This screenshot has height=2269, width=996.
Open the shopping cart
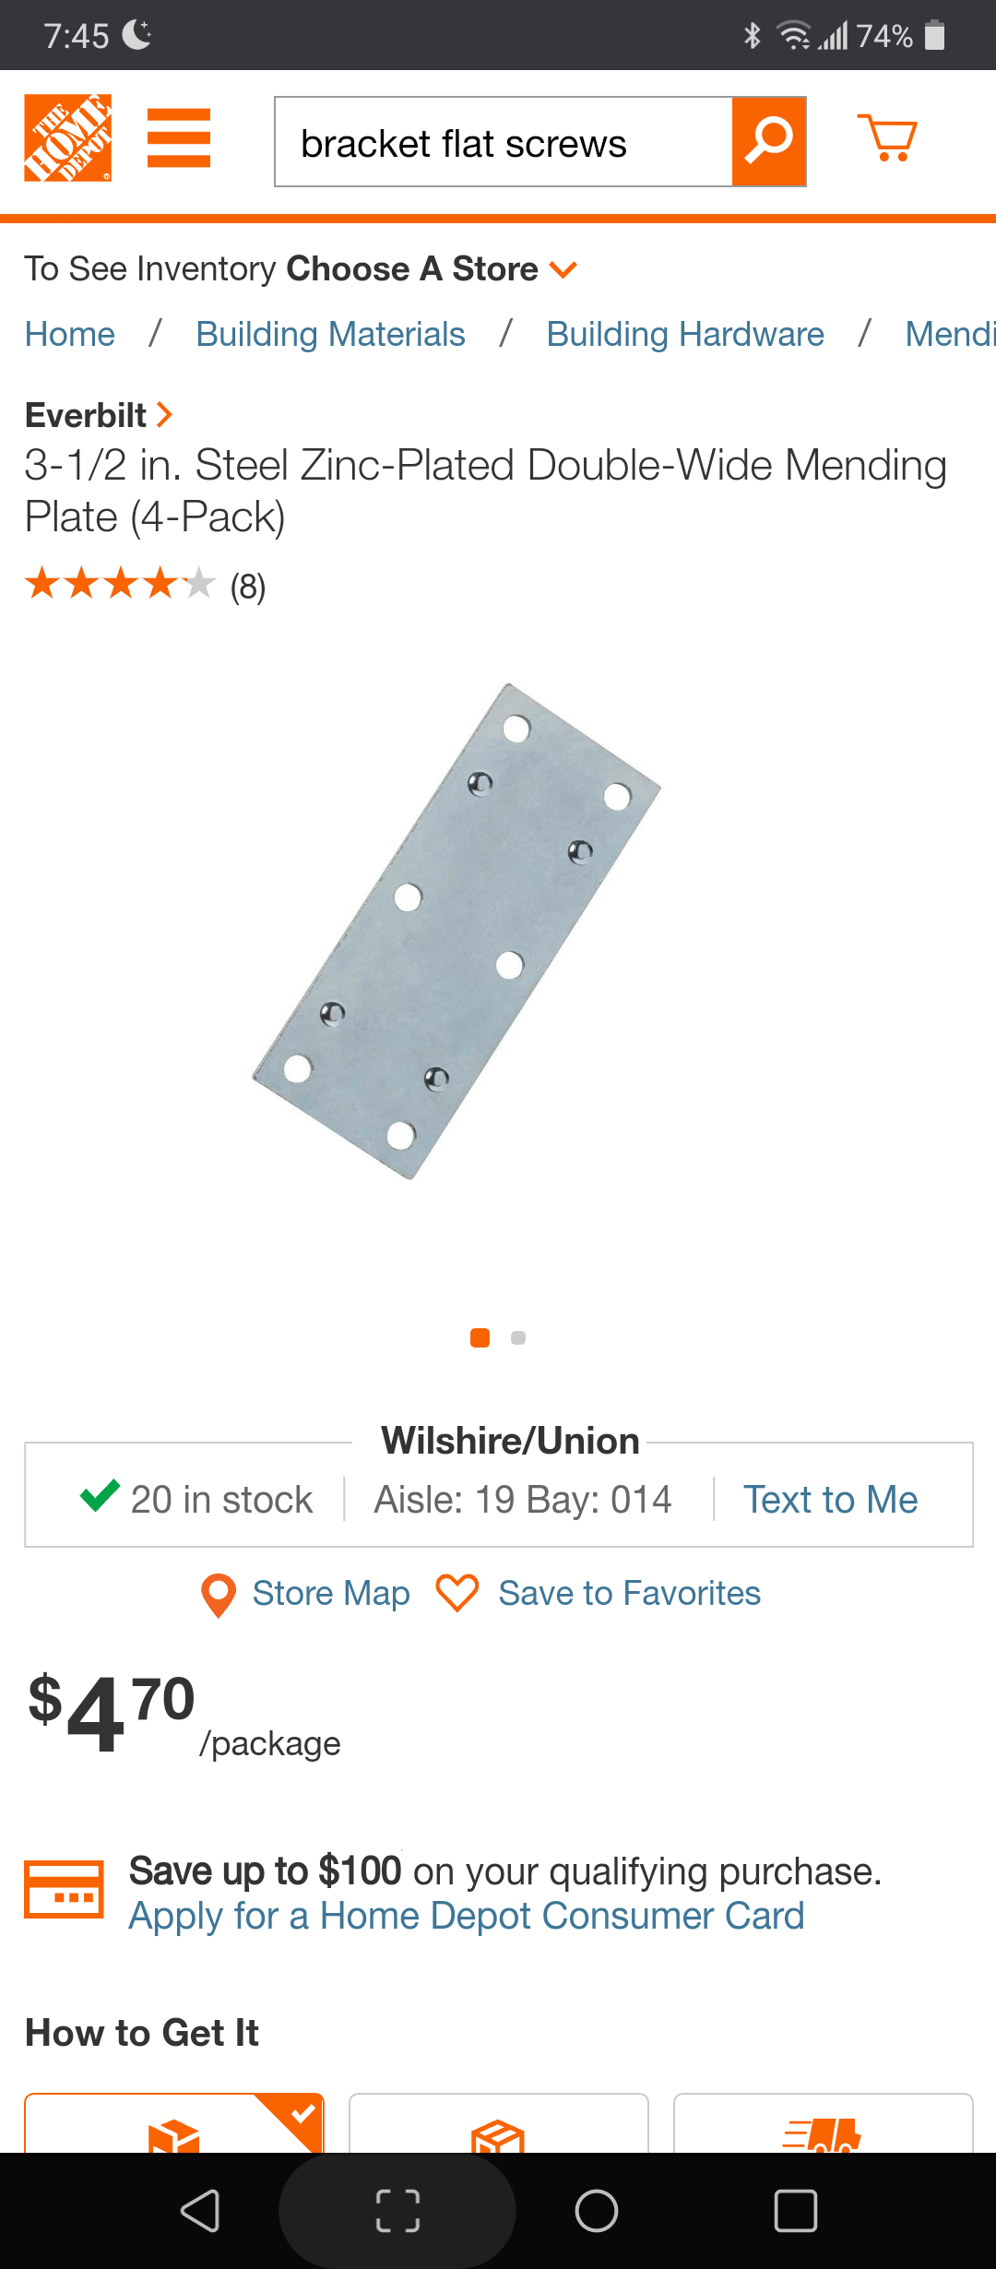(x=886, y=138)
